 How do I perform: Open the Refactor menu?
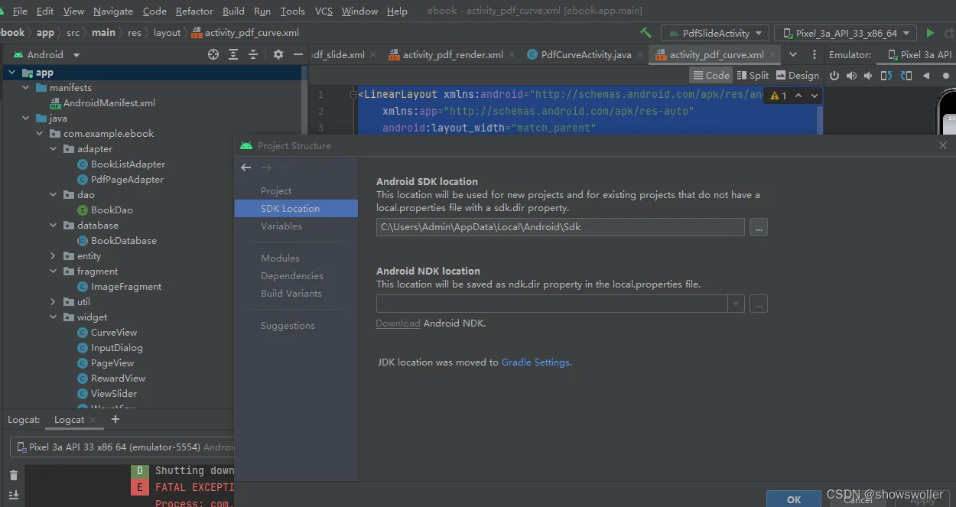[194, 11]
